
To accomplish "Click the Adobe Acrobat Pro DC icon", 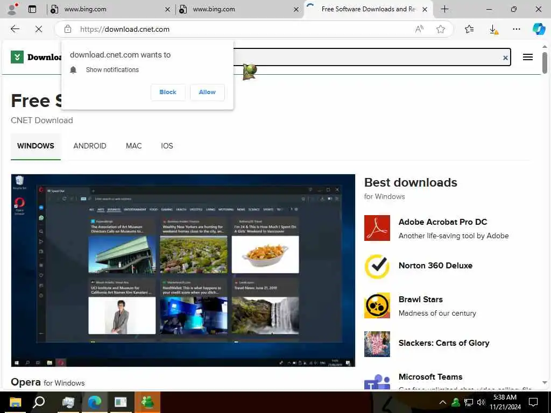I will 377,228.
